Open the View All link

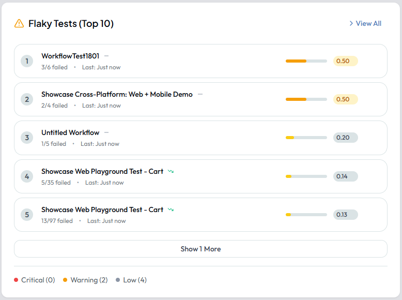[x=365, y=23]
